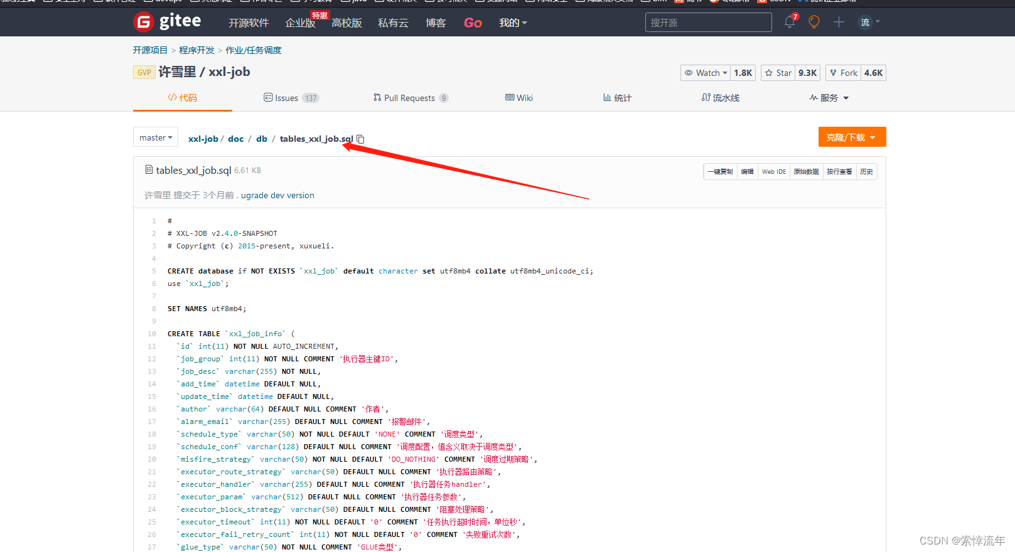This screenshot has height=552, width=1015.
Task: Click the Gitee logo icon
Action: click(144, 23)
